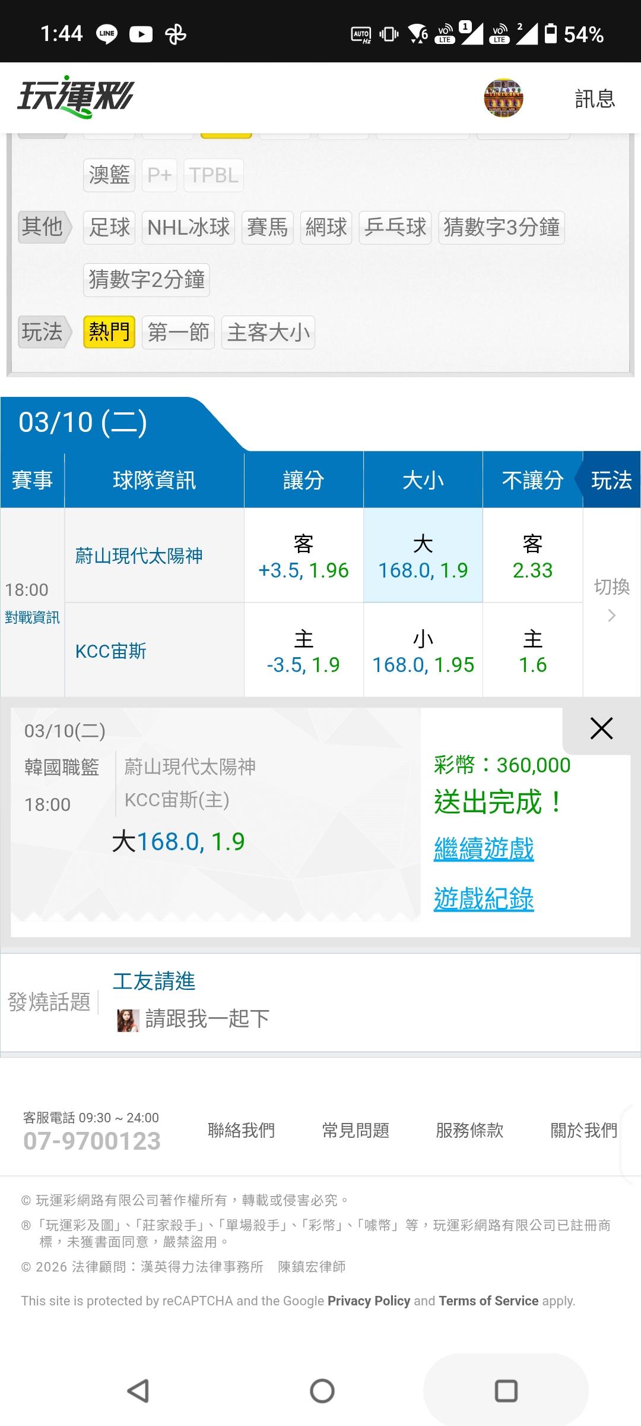This screenshot has height=1426, width=641.
Task: Open 遊戲紀錄 game records
Action: (484, 899)
